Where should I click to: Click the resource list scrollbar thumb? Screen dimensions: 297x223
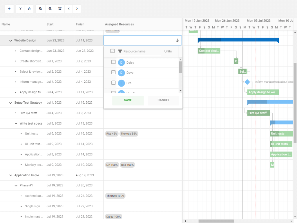pyautogui.click(x=180, y=67)
